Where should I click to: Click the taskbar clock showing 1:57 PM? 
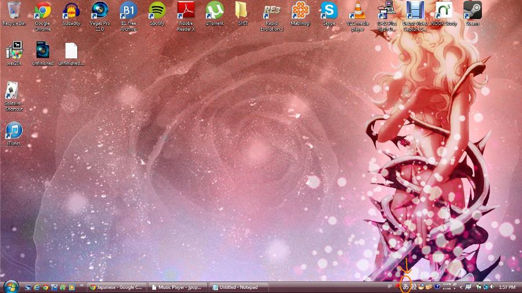pos(506,287)
